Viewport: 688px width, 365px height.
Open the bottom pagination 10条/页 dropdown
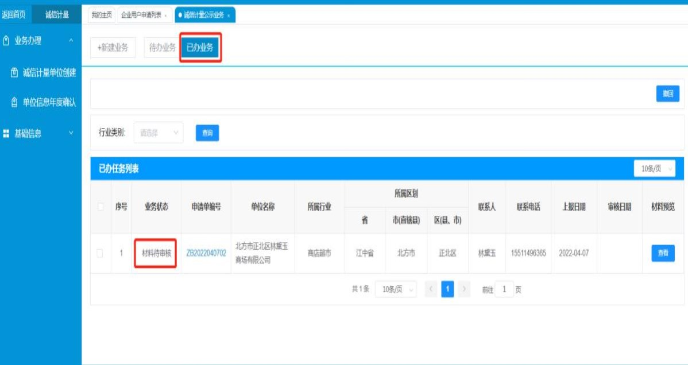[396, 290]
